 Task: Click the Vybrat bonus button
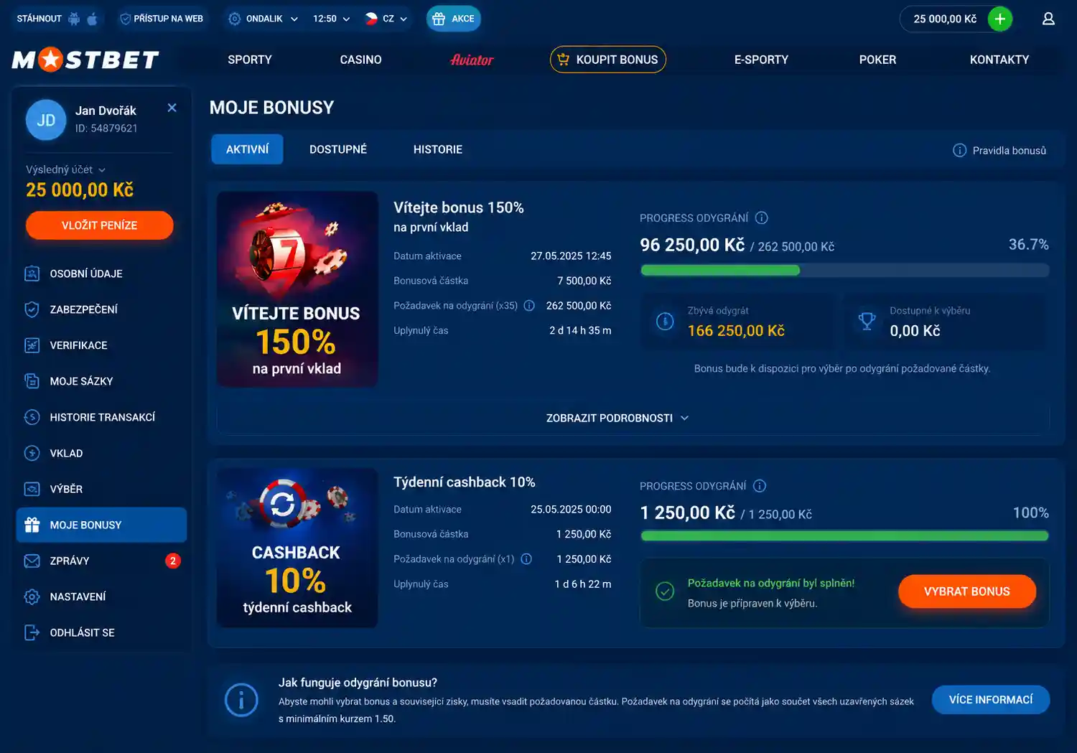[x=967, y=591]
